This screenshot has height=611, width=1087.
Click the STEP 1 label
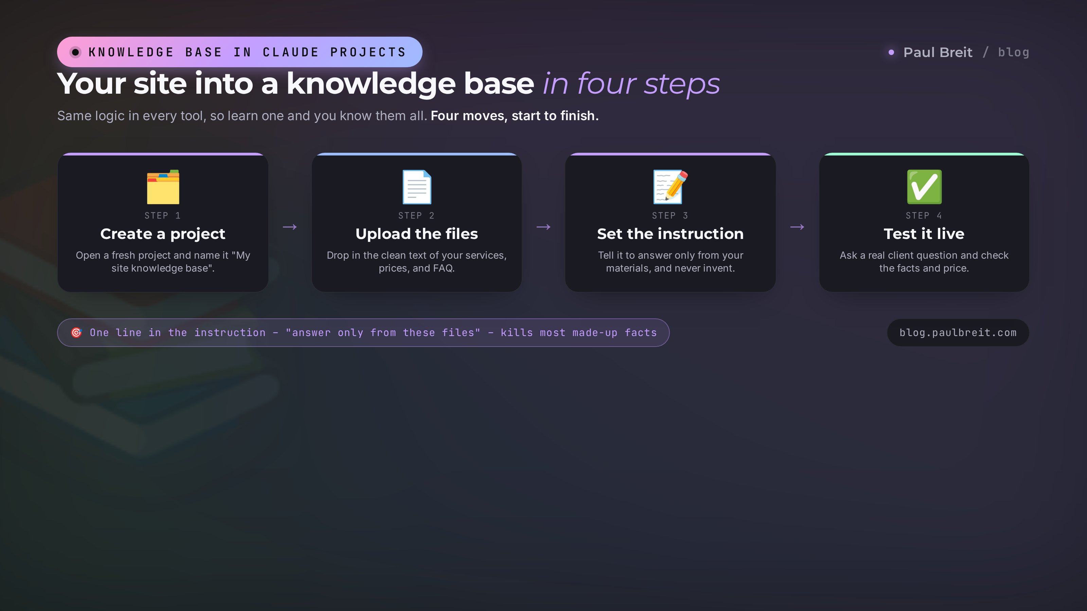click(x=163, y=216)
